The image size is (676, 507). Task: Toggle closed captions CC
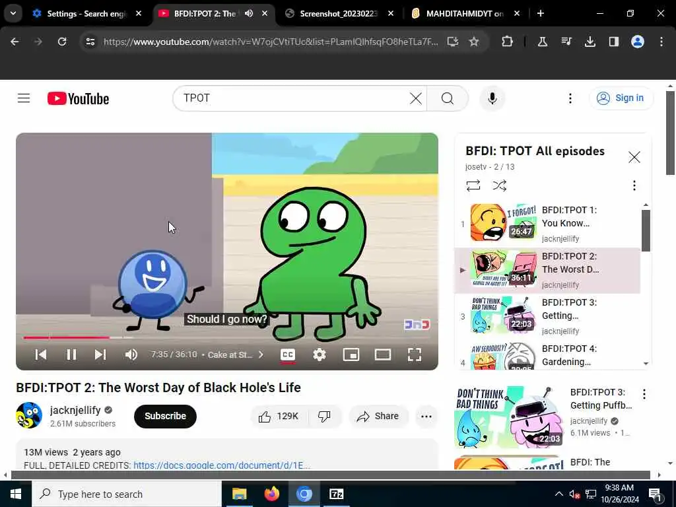click(x=288, y=355)
